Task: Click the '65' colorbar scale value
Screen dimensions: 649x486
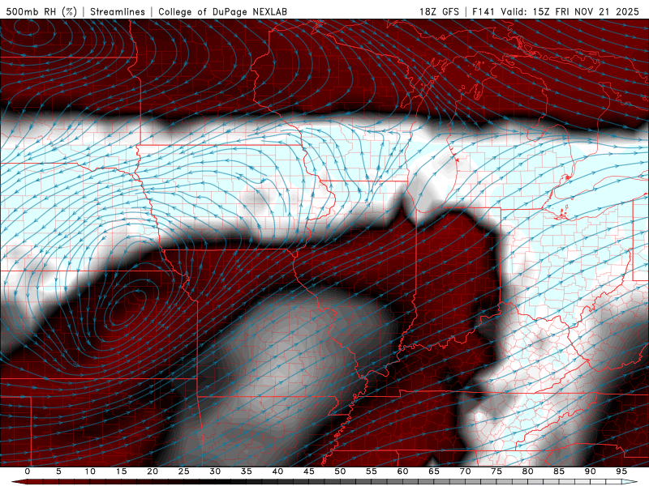Action: (x=434, y=471)
